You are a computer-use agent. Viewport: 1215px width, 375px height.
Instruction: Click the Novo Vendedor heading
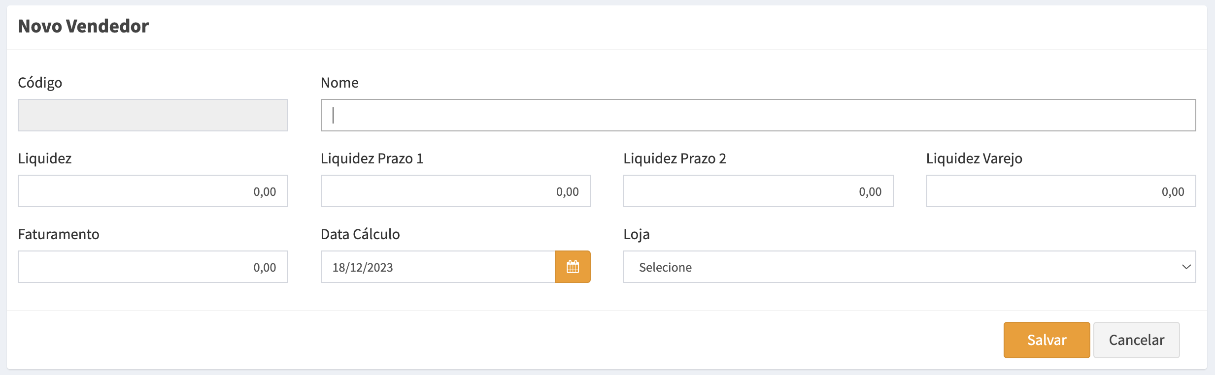(83, 26)
